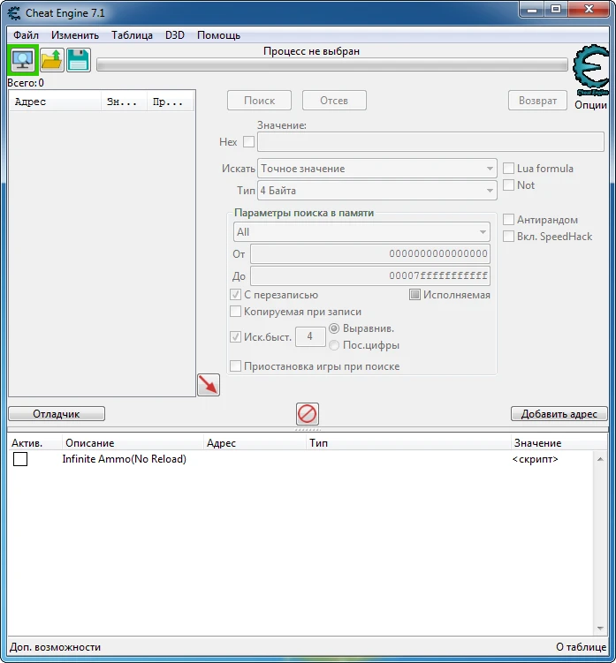Click the fast scan alignment field
616x663 pixels.
click(x=310, y=337)
